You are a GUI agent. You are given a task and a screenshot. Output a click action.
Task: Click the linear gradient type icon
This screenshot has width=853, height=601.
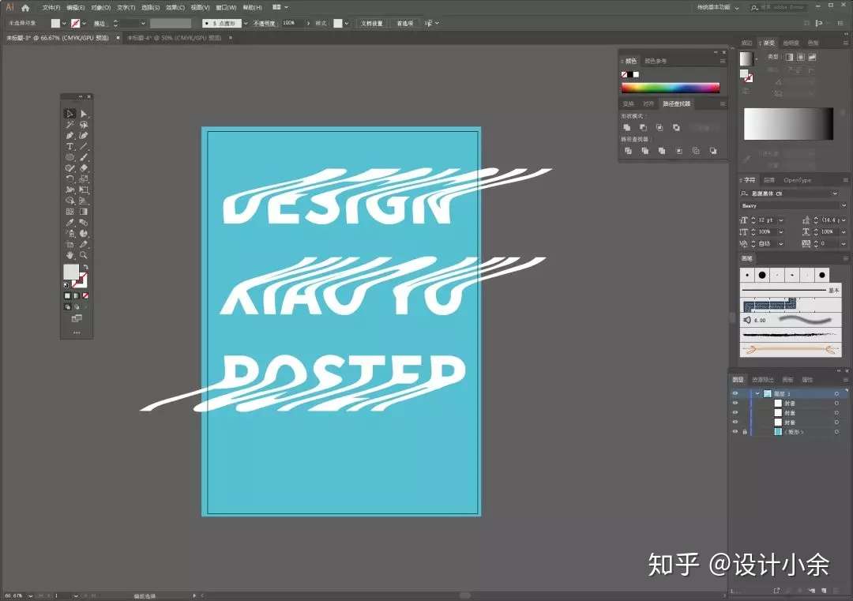click(x=787, y=58)
